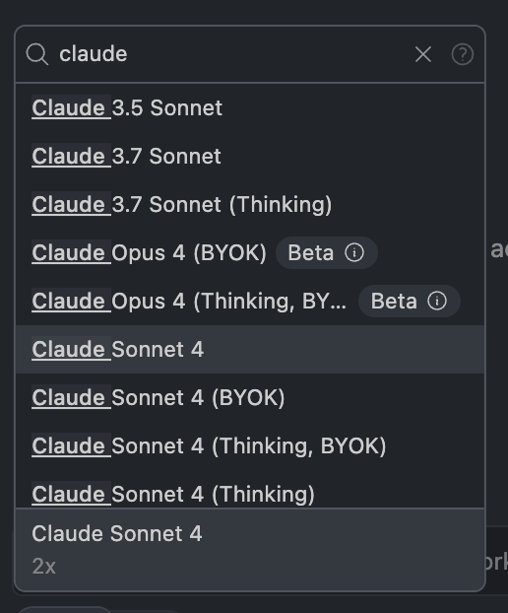This screenshot has height=613, width=508.
Task: Open the help question mark icon
Action: click(x=463, y=54)
